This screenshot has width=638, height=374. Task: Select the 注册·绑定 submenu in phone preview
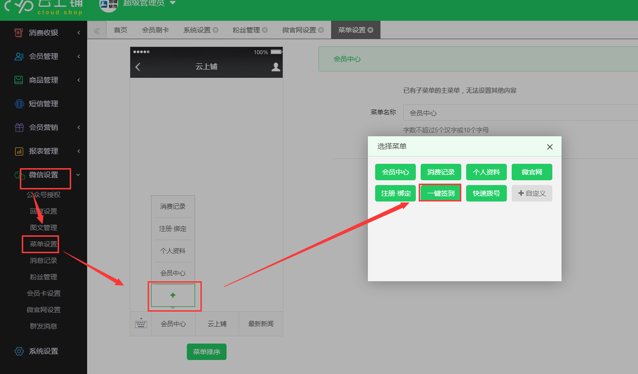point(173,229)
